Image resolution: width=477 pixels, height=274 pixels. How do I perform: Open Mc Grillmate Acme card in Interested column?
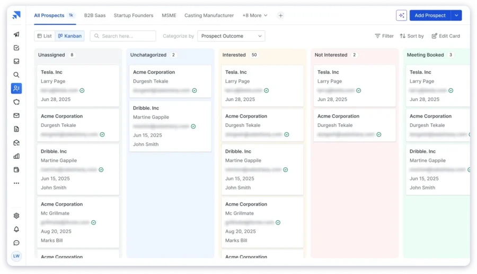(x=262, y=222)
